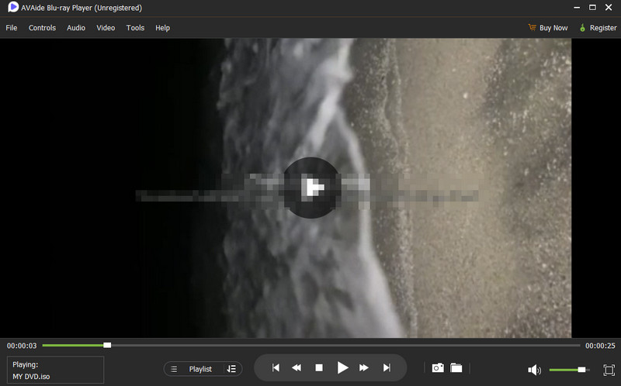The image size is (621, 386).
Task: Open the Playlist panel
Action: tap(200, 369)
